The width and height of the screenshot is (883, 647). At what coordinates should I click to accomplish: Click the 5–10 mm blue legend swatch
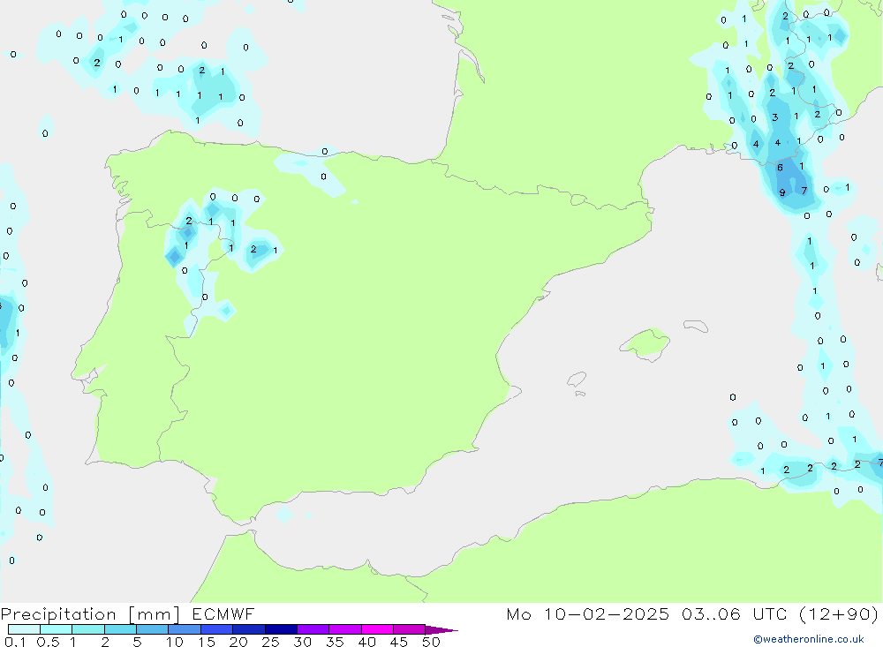point(152,629)
